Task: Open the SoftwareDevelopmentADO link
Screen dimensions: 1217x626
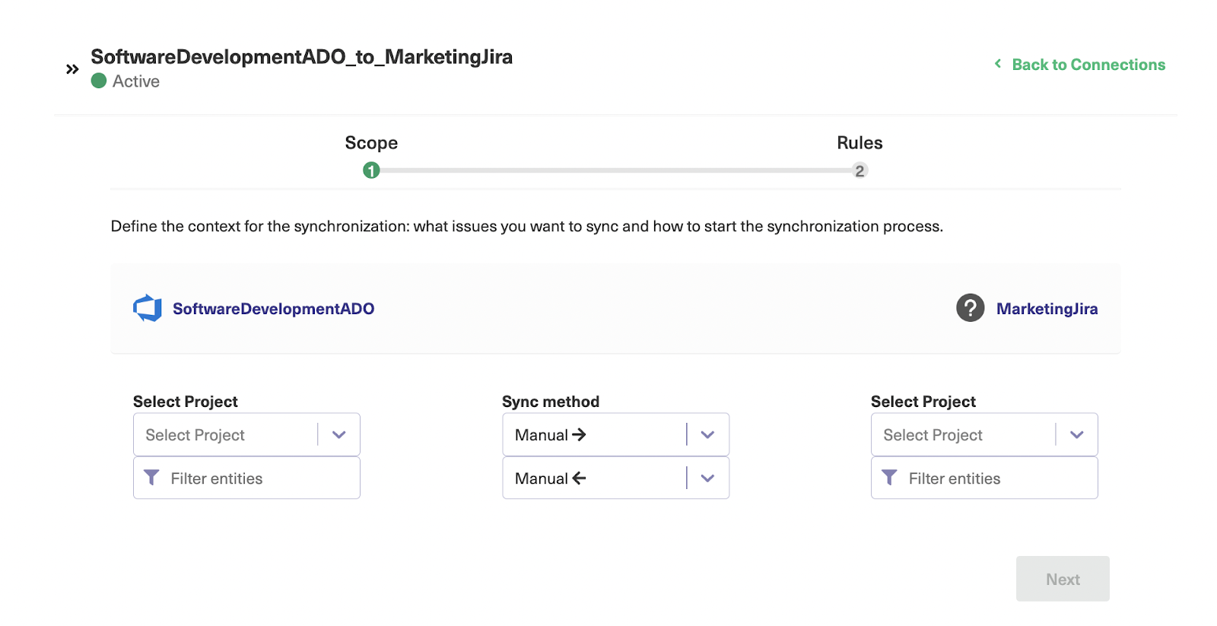Action: click(x=273, y=309)
